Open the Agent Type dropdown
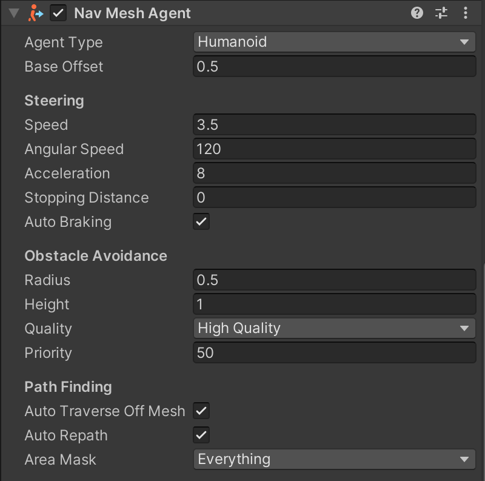485x481 pixels. click(x=335, y=42)
